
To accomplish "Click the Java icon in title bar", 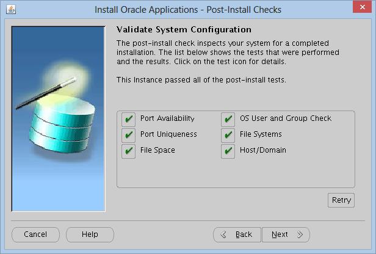I will pos(11,10).
